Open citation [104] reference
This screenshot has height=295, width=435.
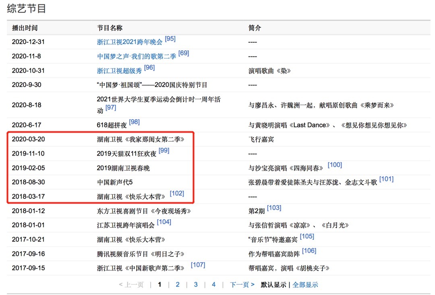coord(164,222)
